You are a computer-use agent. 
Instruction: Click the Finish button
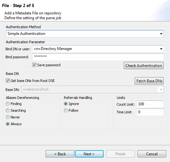[121, 154]
